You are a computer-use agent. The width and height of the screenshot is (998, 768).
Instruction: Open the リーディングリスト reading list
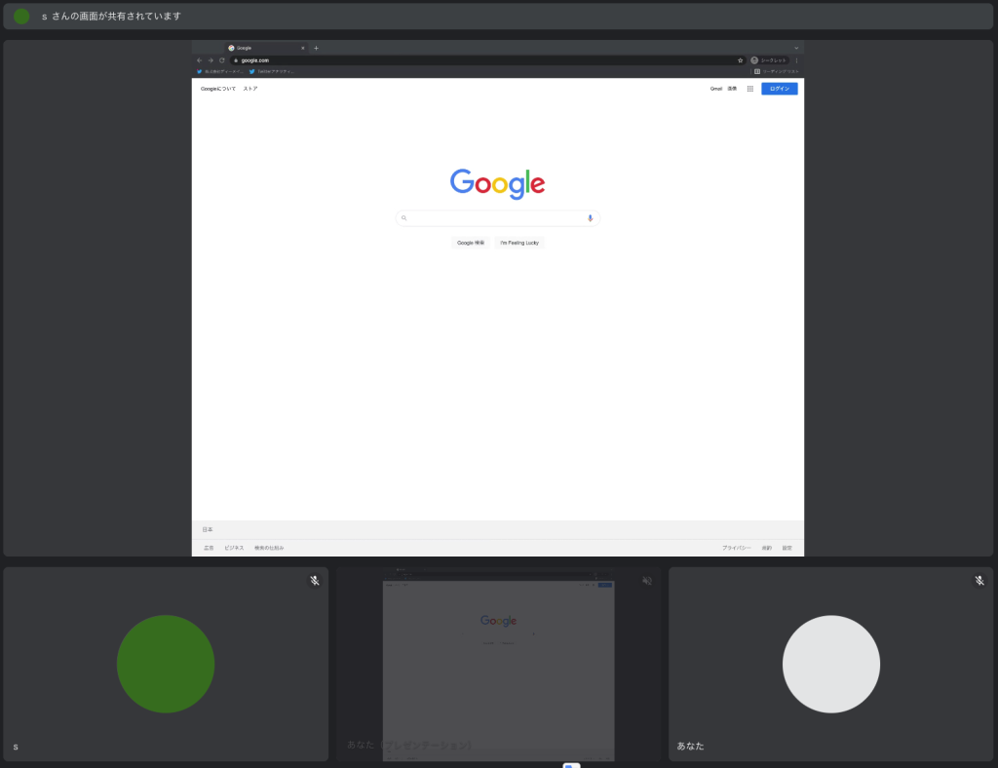pos(777,71)
